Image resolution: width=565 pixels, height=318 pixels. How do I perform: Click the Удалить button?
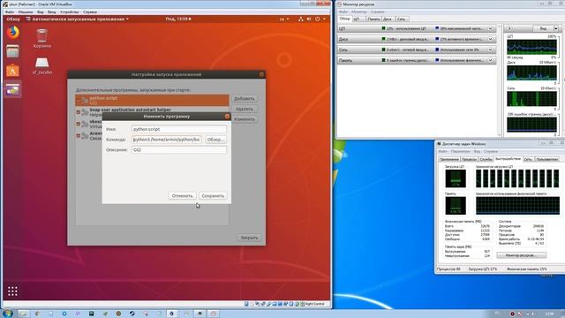(x=245, y=109)
